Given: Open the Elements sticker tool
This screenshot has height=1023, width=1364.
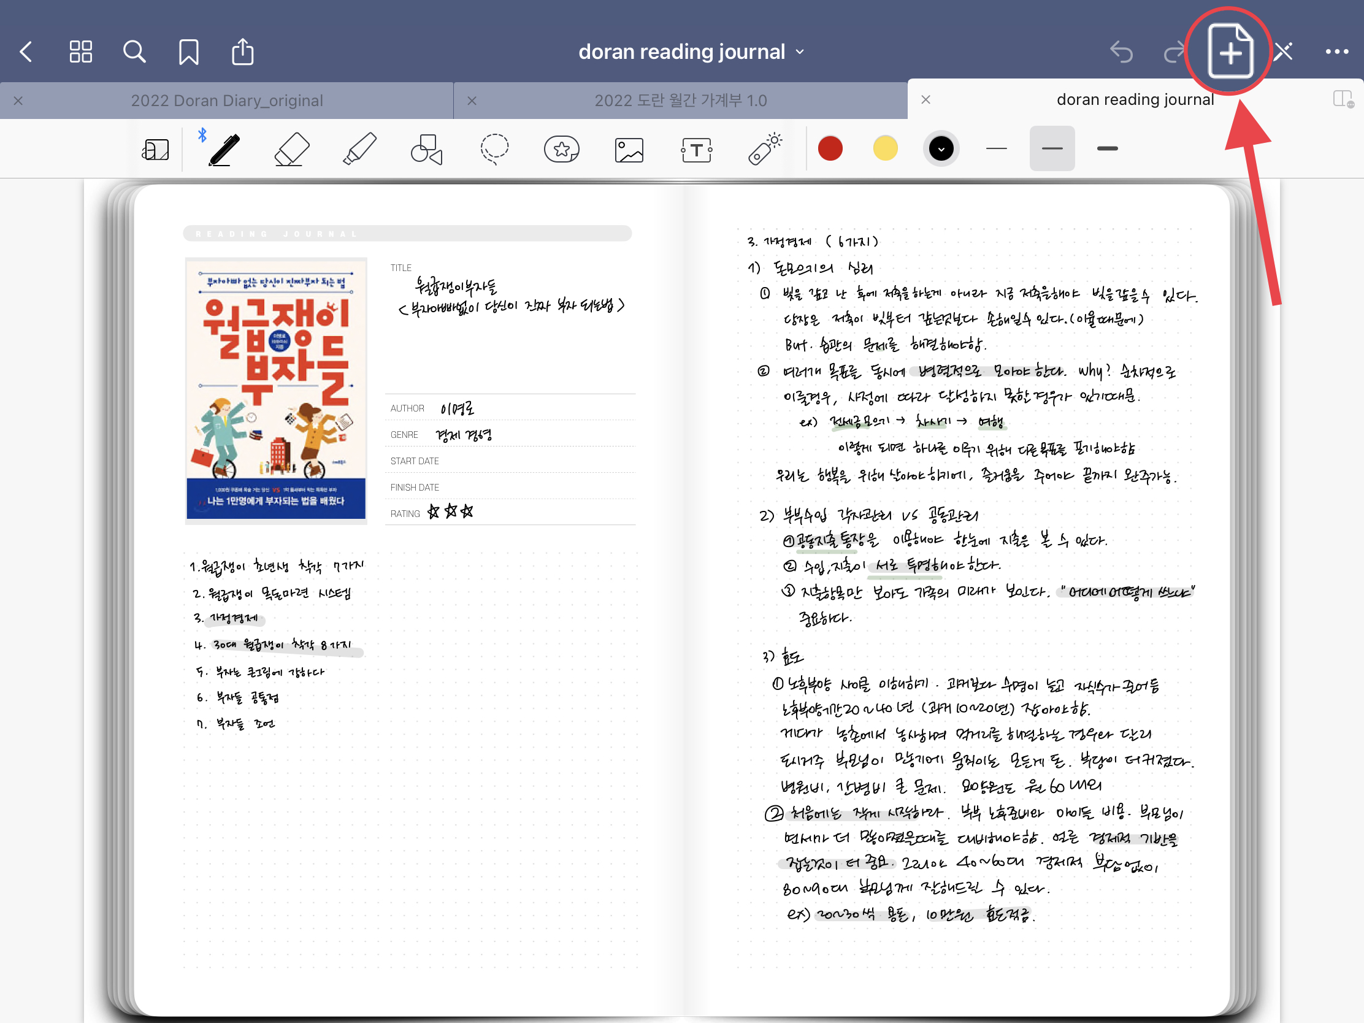Looking at the screenshot, I should [x=562, y=149].
